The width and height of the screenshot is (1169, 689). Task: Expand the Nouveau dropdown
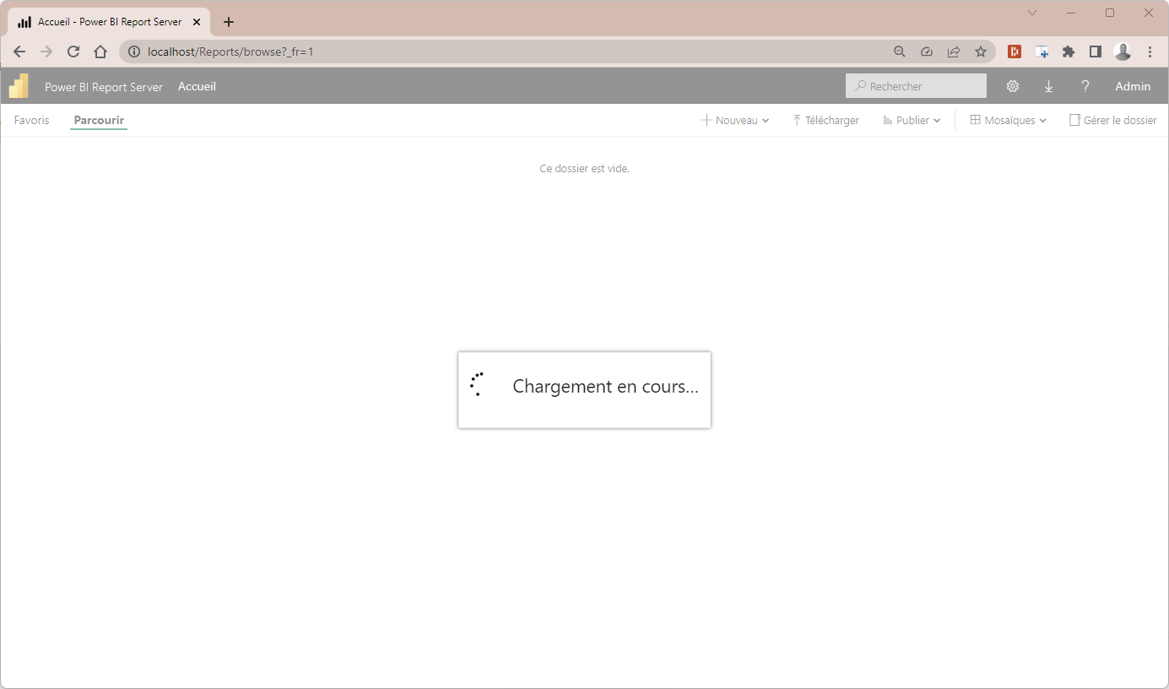(735, 121)
